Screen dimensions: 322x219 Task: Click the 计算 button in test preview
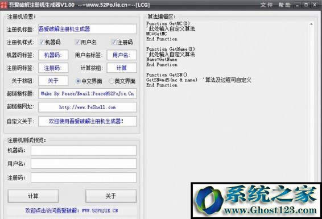[33, 196]
